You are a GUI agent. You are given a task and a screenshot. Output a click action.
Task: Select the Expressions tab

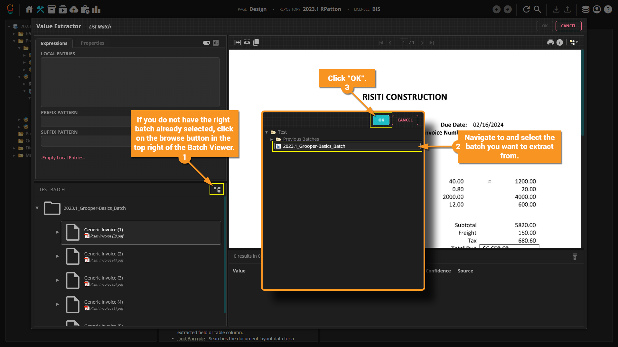54,43
